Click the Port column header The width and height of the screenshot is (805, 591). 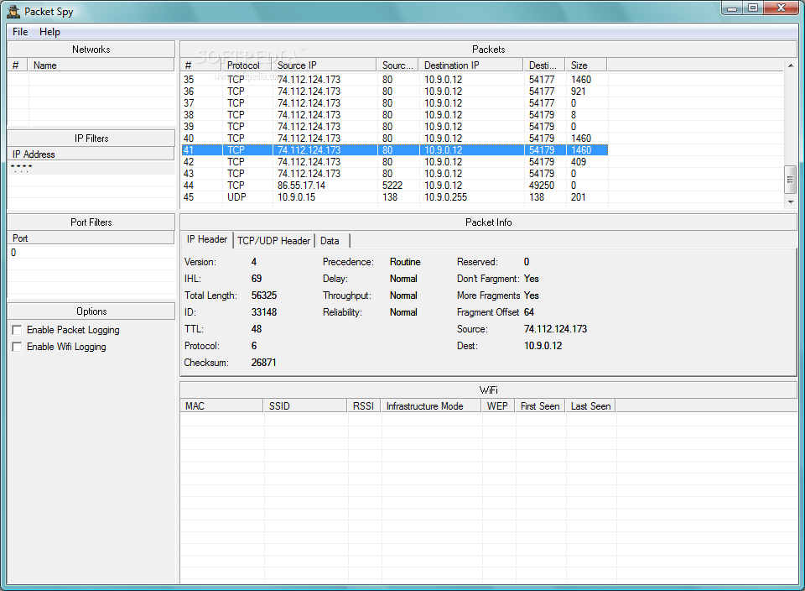pyautogui.click(x=91, y=238)
